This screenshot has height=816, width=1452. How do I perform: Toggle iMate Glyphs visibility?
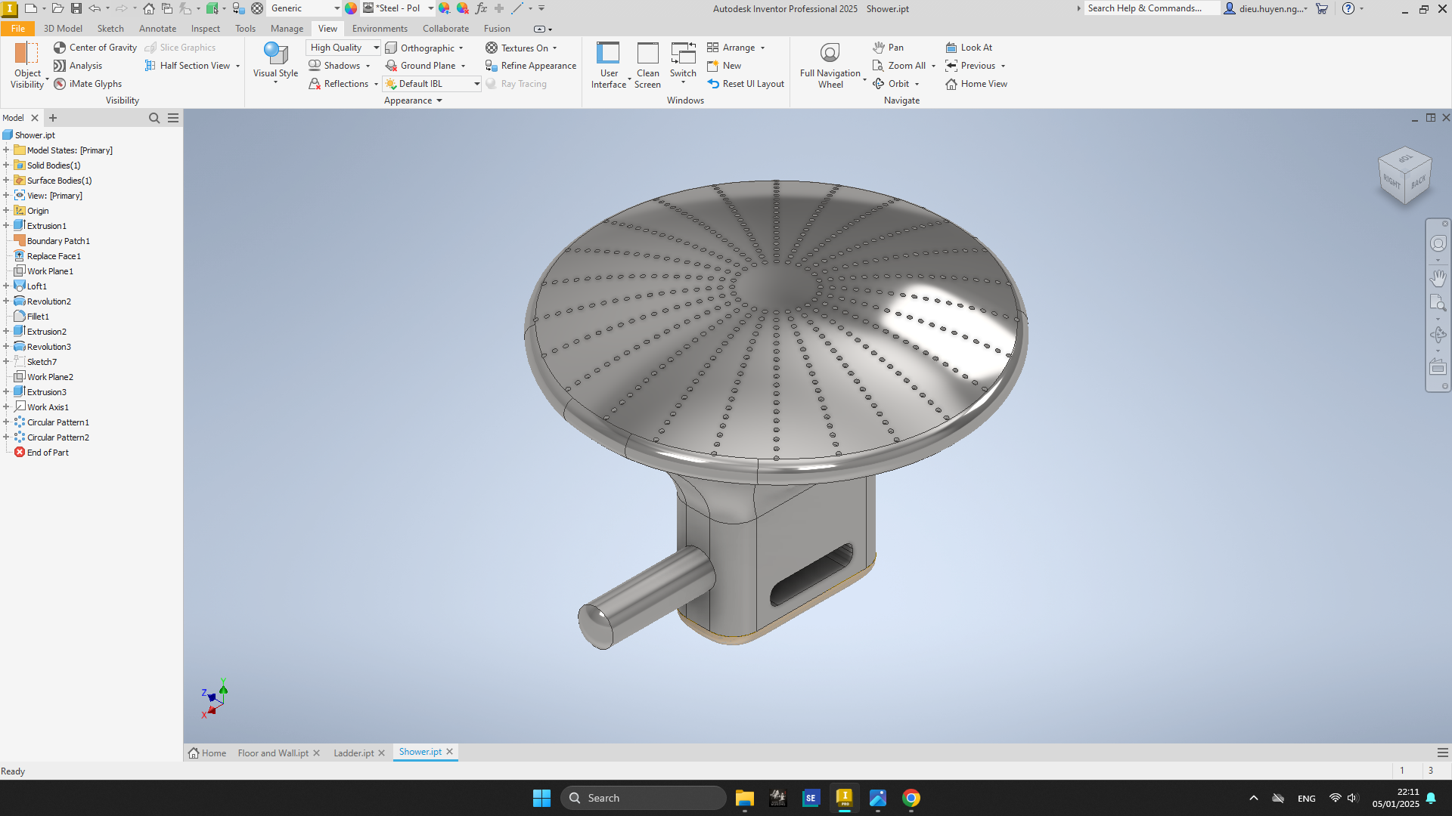[x=88, y=84]
